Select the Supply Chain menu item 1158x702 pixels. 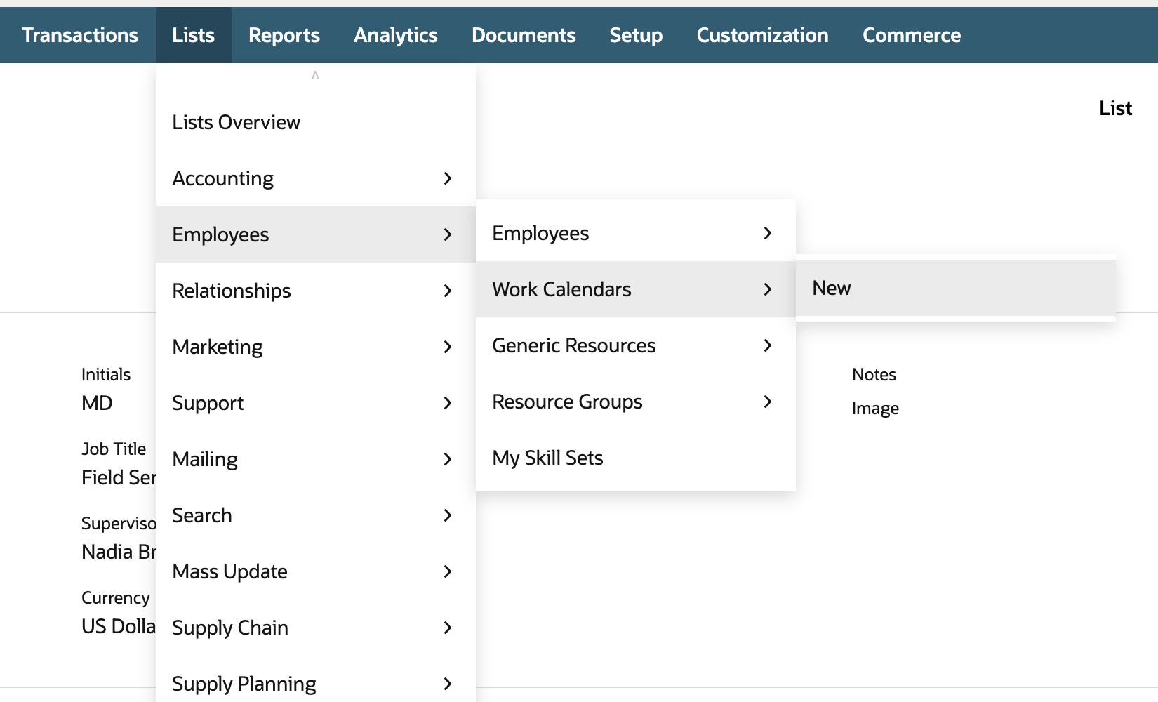[x=316, y=628]
